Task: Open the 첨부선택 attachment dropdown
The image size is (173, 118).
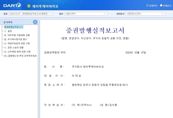Action: [x=86, y=14]
